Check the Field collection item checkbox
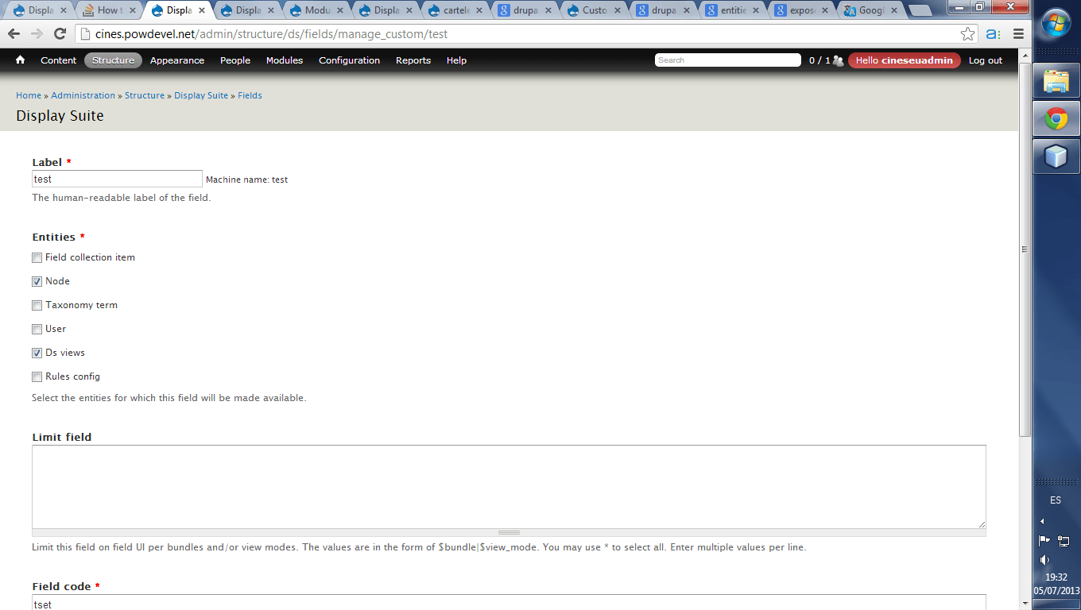Viewport: 1081px width, 610px height. coord(37,257)
